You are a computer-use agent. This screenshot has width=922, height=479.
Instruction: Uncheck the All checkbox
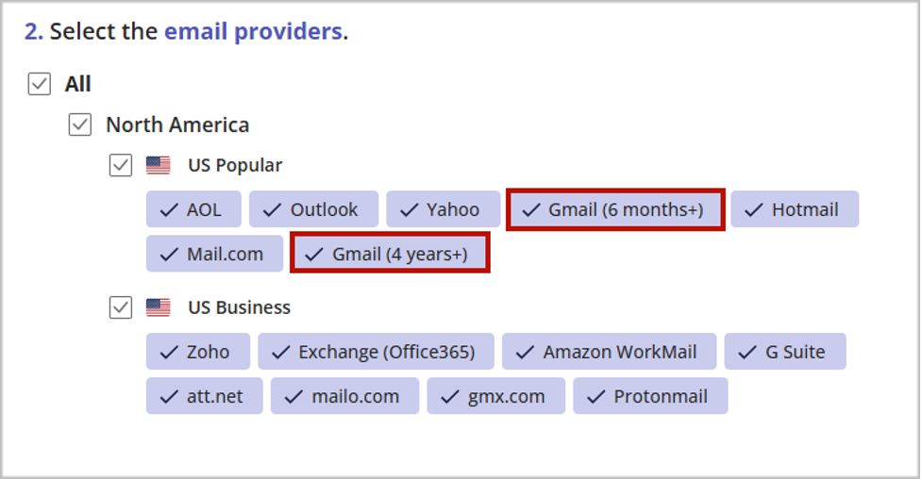39,84
